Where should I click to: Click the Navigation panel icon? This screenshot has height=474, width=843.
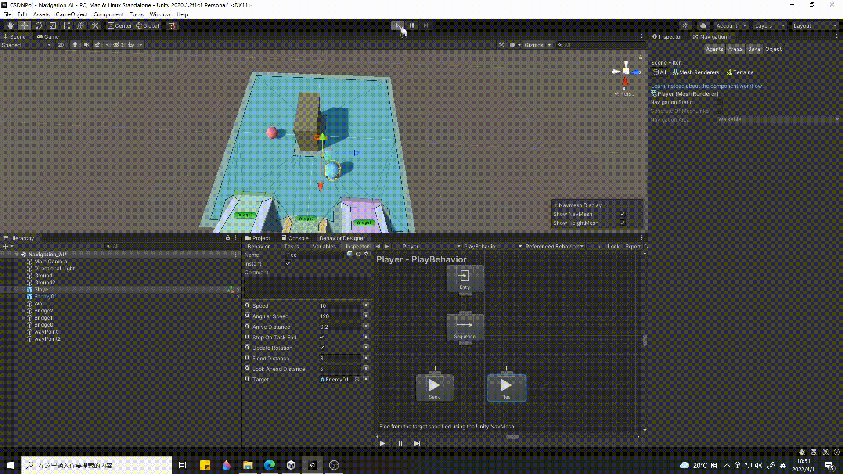tap(695, 36)
